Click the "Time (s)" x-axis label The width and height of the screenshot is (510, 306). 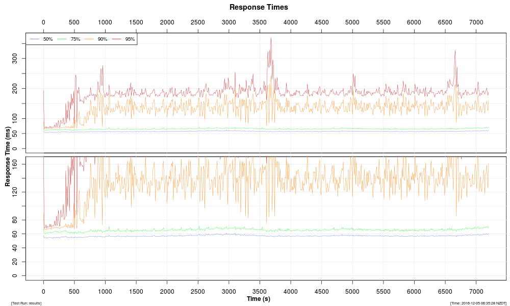[259, 298]
